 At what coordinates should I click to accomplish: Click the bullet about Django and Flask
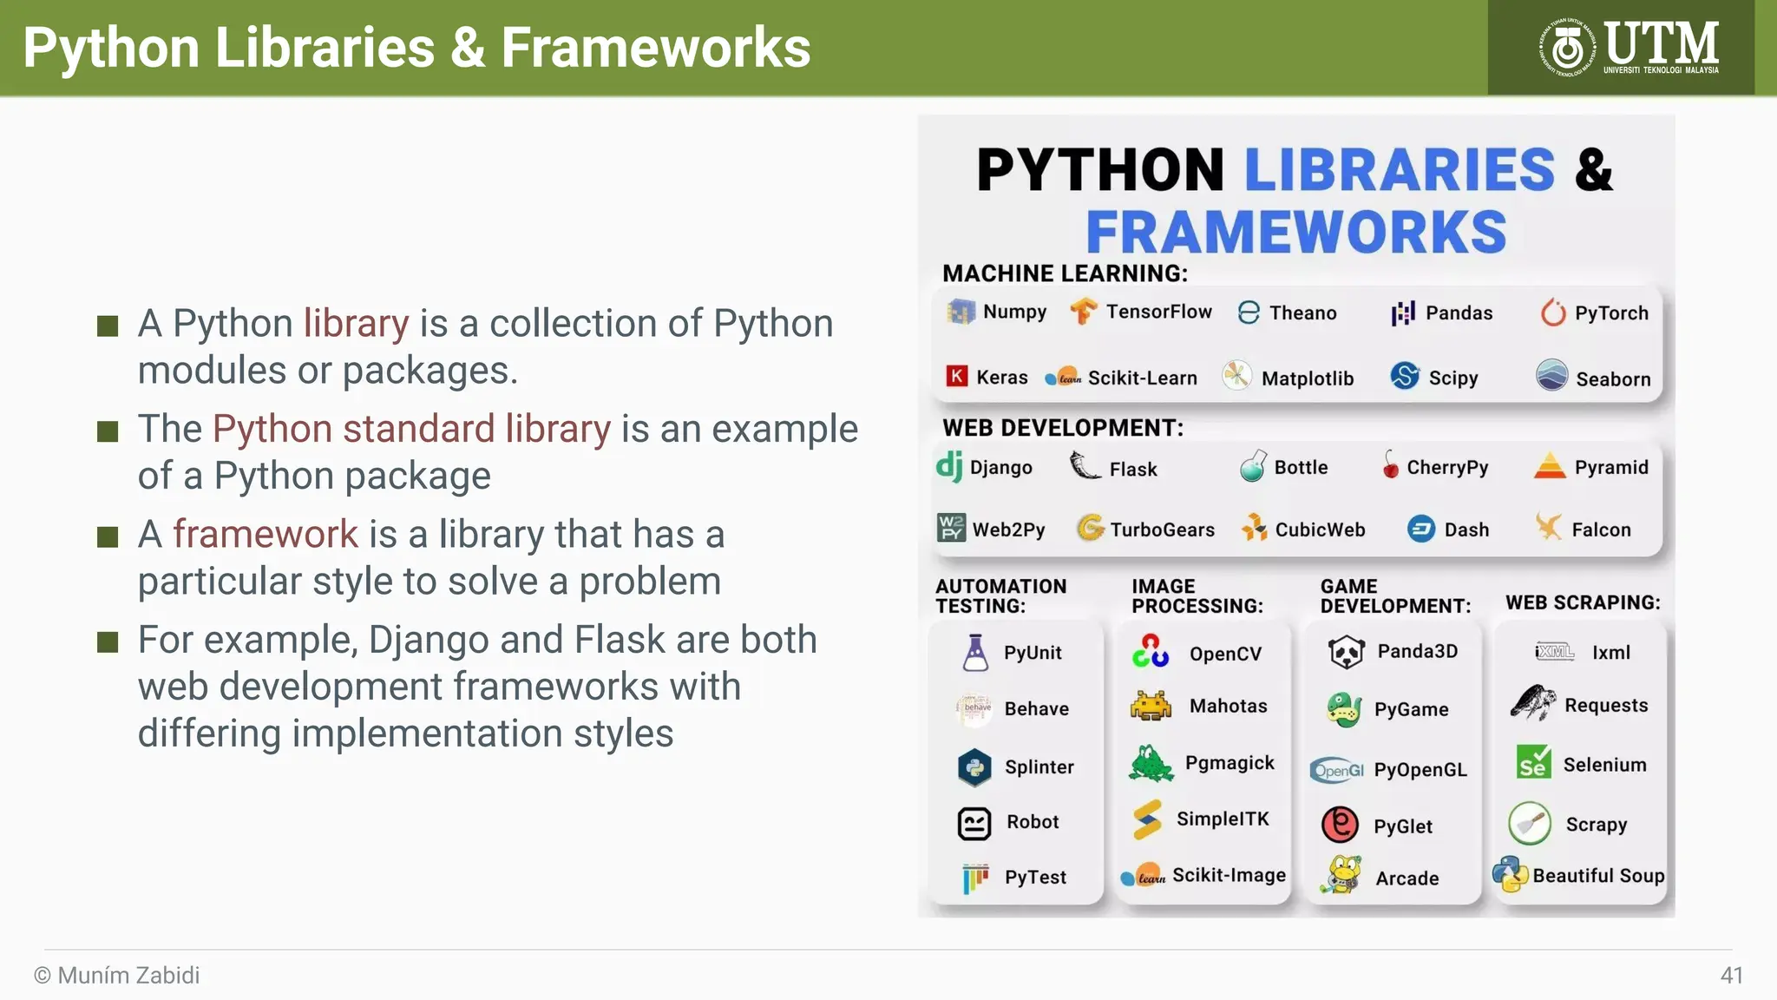point(477,687)
